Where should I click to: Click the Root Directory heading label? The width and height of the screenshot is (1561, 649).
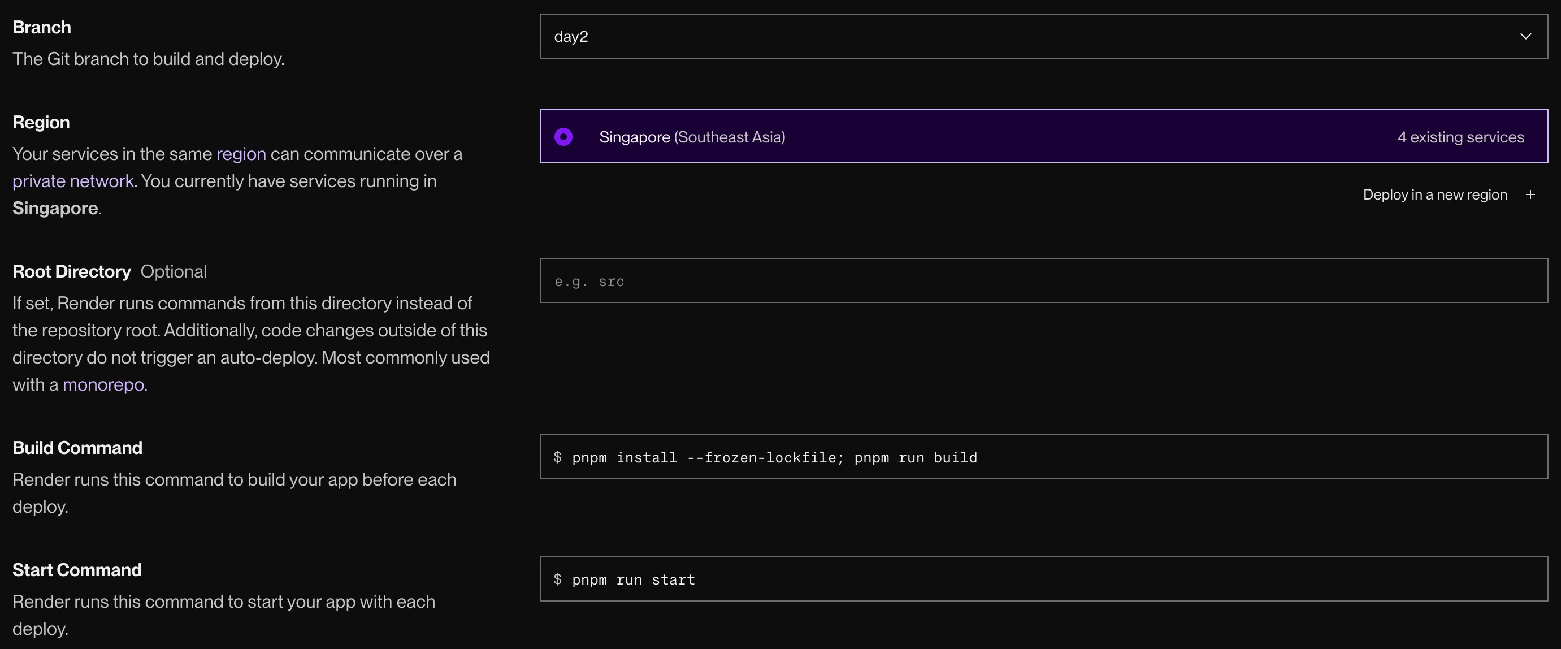pyautogui.click(x=72, y=271)
